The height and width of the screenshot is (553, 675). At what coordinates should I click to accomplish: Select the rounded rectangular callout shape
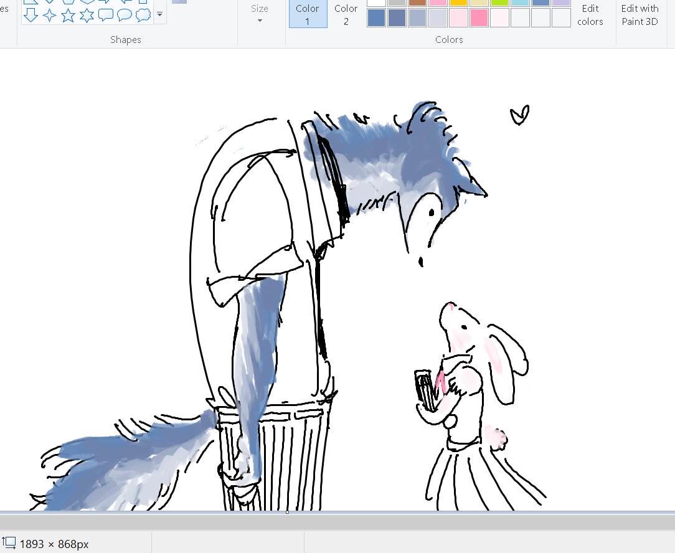point(105,15)
